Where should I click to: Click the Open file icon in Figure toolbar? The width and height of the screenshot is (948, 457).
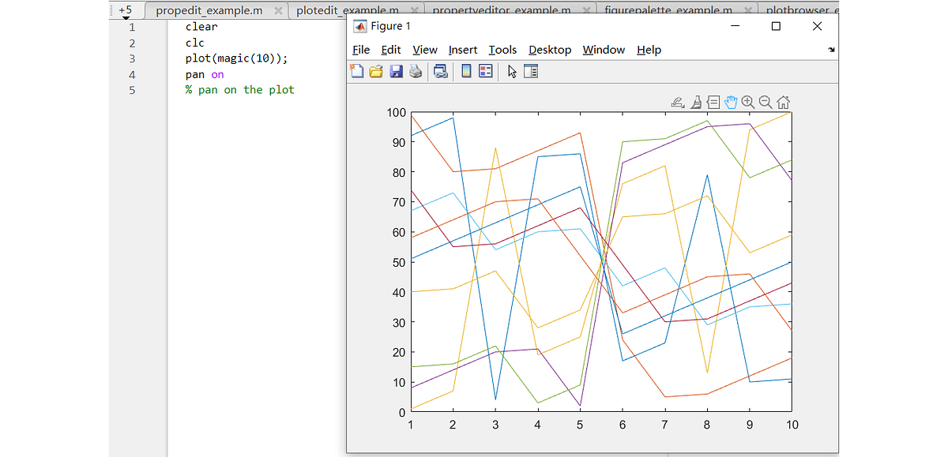point(376,71)
